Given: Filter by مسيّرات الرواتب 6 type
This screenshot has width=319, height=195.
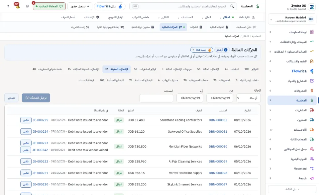Looking at the screenshot, I should click(168, 80).
